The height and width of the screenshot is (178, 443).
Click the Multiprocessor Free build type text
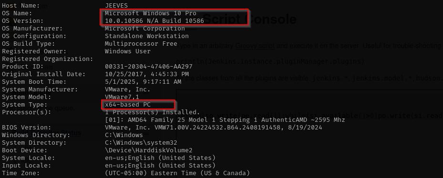[141, 44]
